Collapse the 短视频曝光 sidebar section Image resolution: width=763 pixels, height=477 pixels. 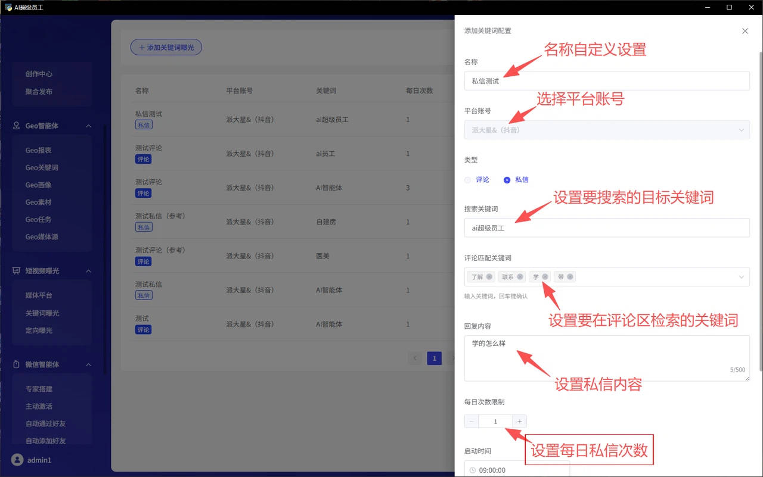pyautogui.click(x=88, y=271)
